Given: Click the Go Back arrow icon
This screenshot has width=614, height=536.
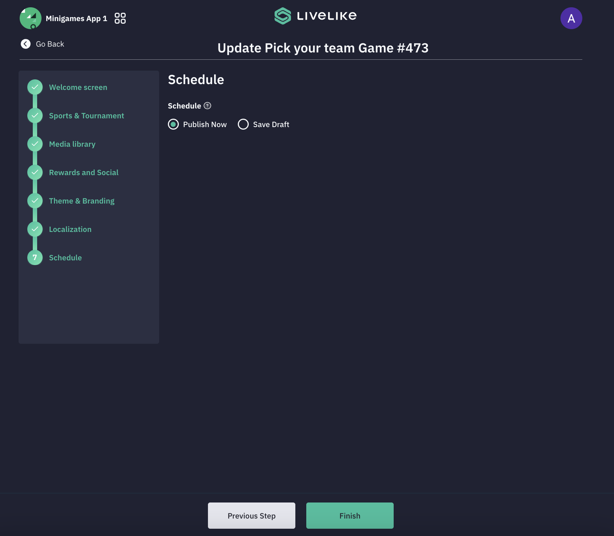Looking at the screenshot, I should (x=25, y=44).
